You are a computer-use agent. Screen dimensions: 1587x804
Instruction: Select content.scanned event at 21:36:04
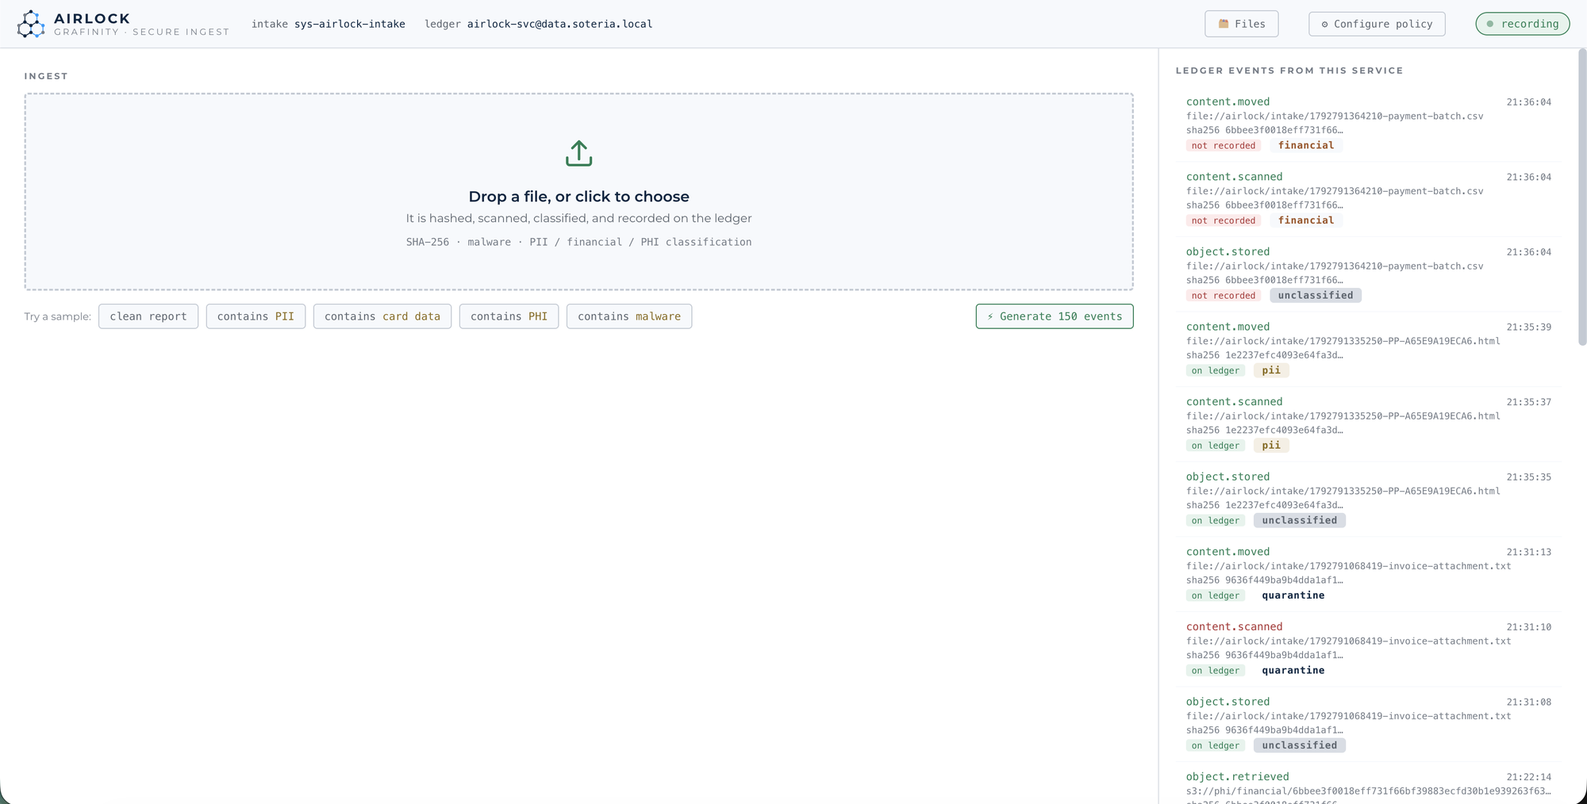click(1369, 199)
